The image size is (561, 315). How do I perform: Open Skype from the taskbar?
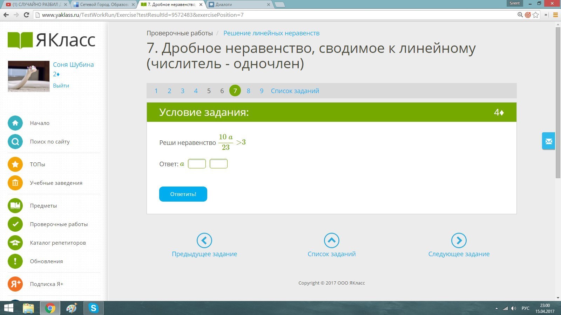[93, 308]
